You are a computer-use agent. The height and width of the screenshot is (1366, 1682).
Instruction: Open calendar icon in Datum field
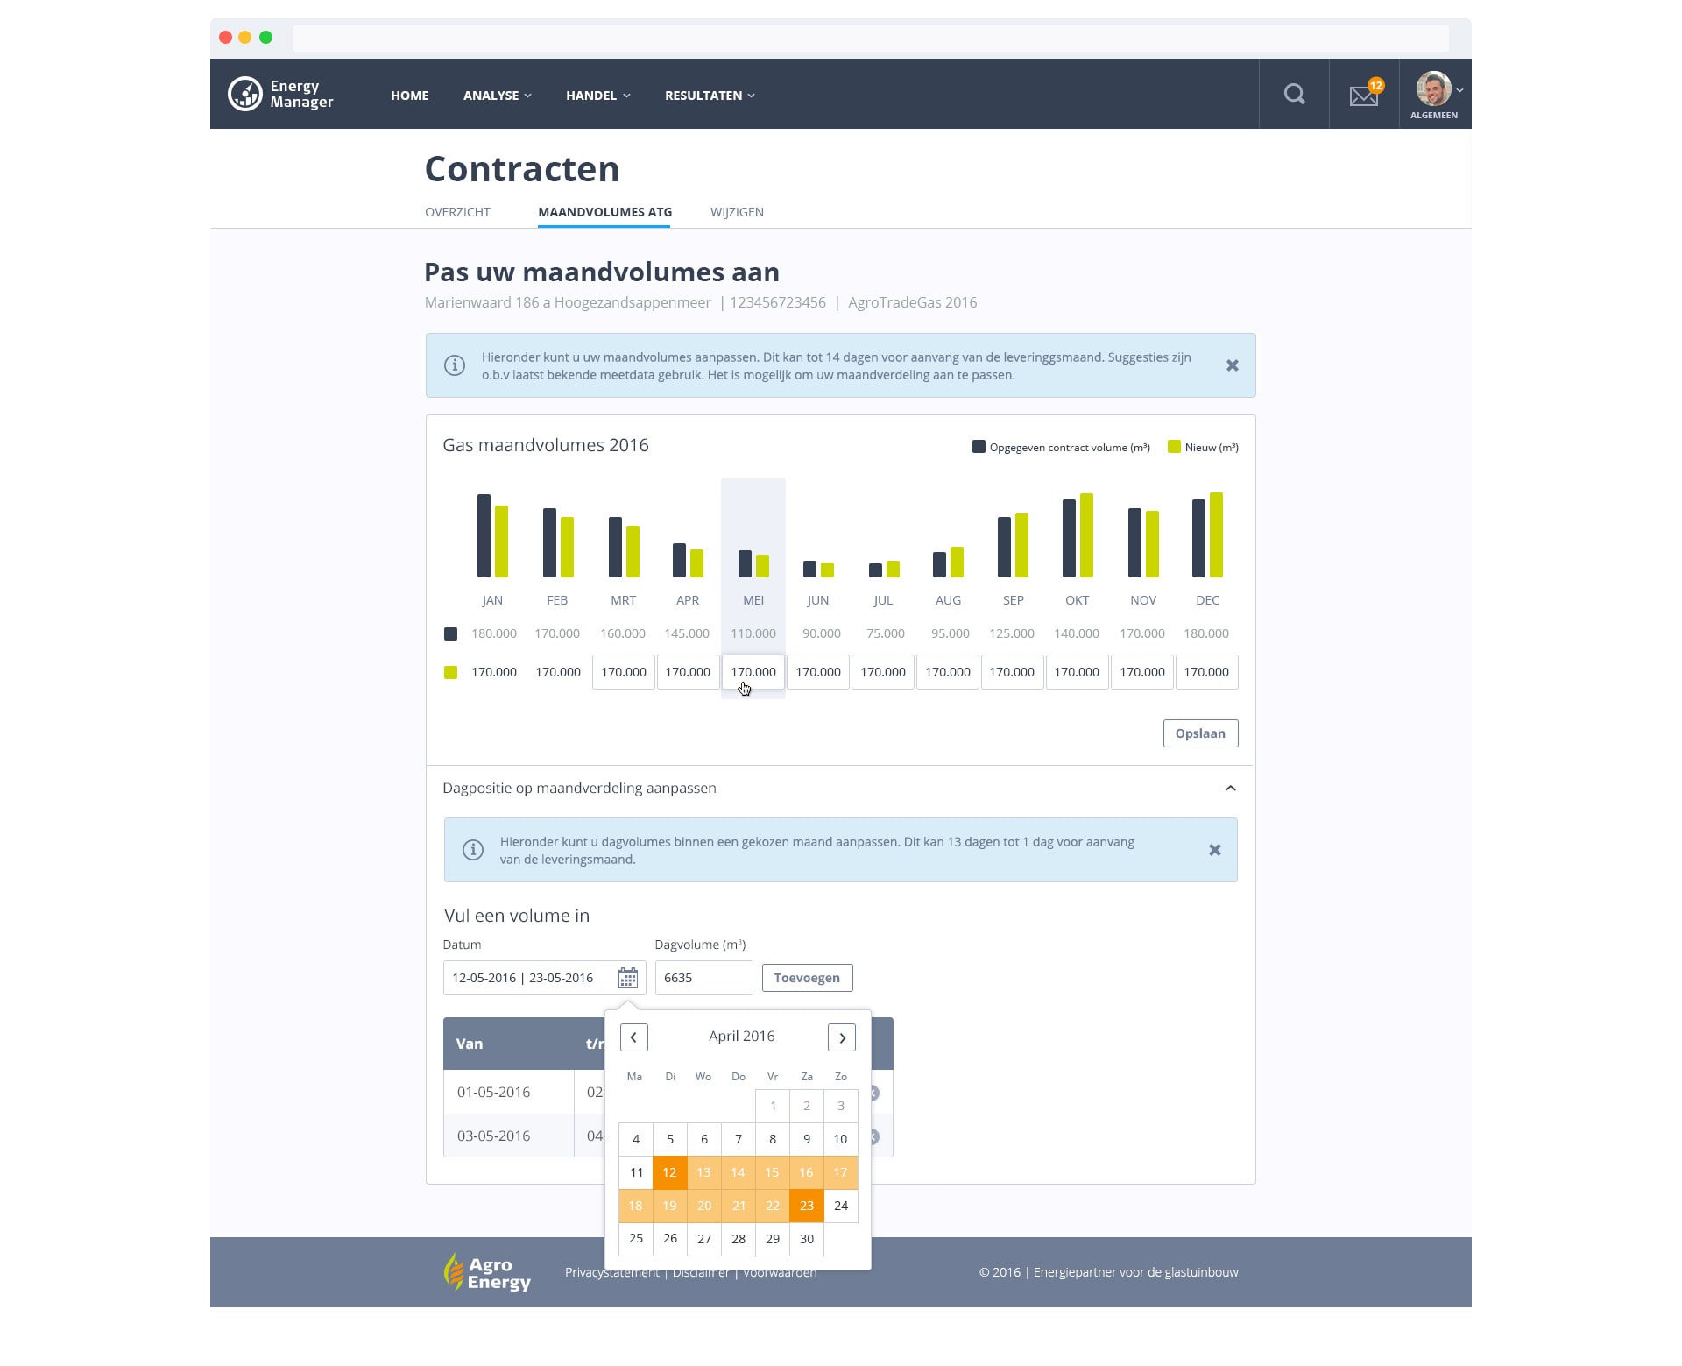628,978
